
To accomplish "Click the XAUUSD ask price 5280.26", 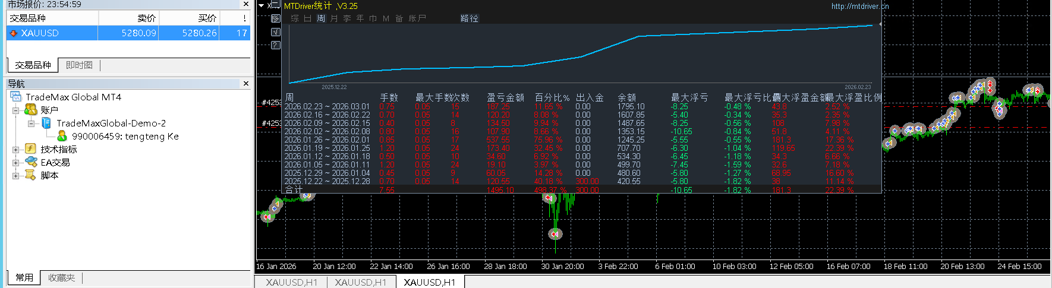I will [x=199, y=33].
